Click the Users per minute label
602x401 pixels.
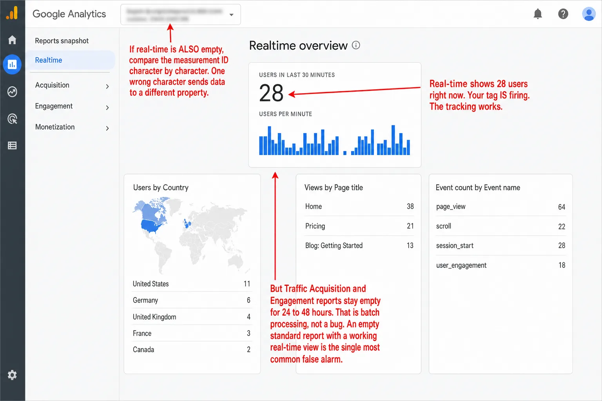(x=285, y=114)
